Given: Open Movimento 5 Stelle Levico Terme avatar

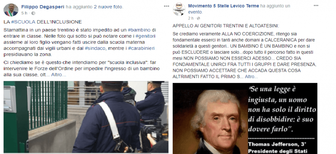Looking at the screenshot, I should coord(179,9).
